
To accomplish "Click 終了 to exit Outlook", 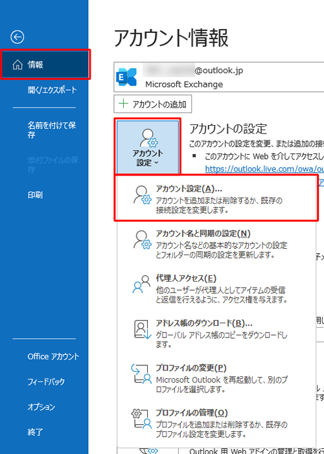I will [35, 432].
